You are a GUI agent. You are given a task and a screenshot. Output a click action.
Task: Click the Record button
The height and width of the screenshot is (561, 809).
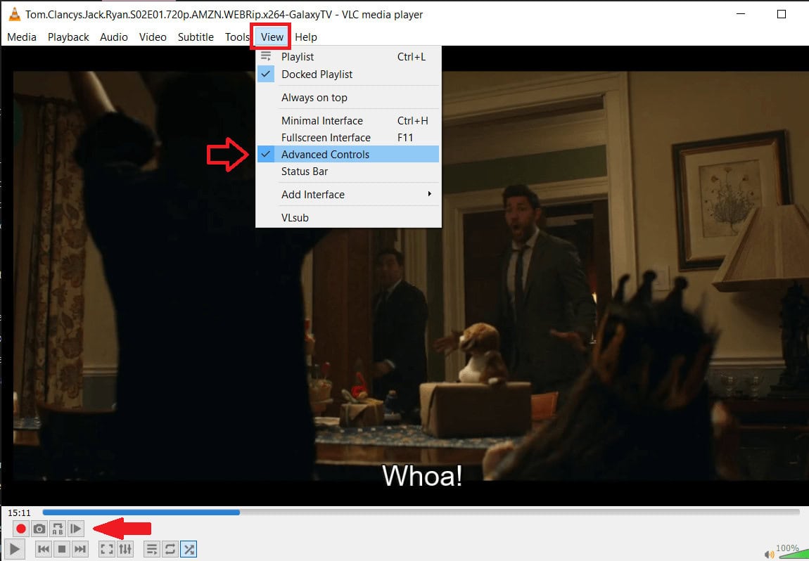tap(21, 529)
